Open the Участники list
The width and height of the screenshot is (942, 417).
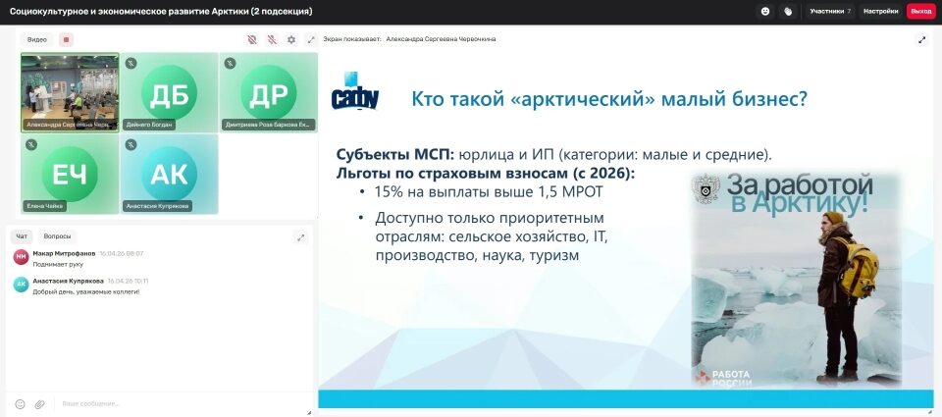coord(829,11)
